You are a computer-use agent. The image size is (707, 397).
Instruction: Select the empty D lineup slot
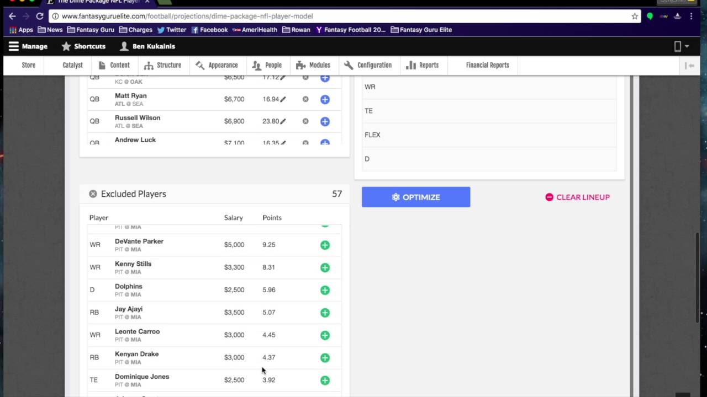(489, 159)
